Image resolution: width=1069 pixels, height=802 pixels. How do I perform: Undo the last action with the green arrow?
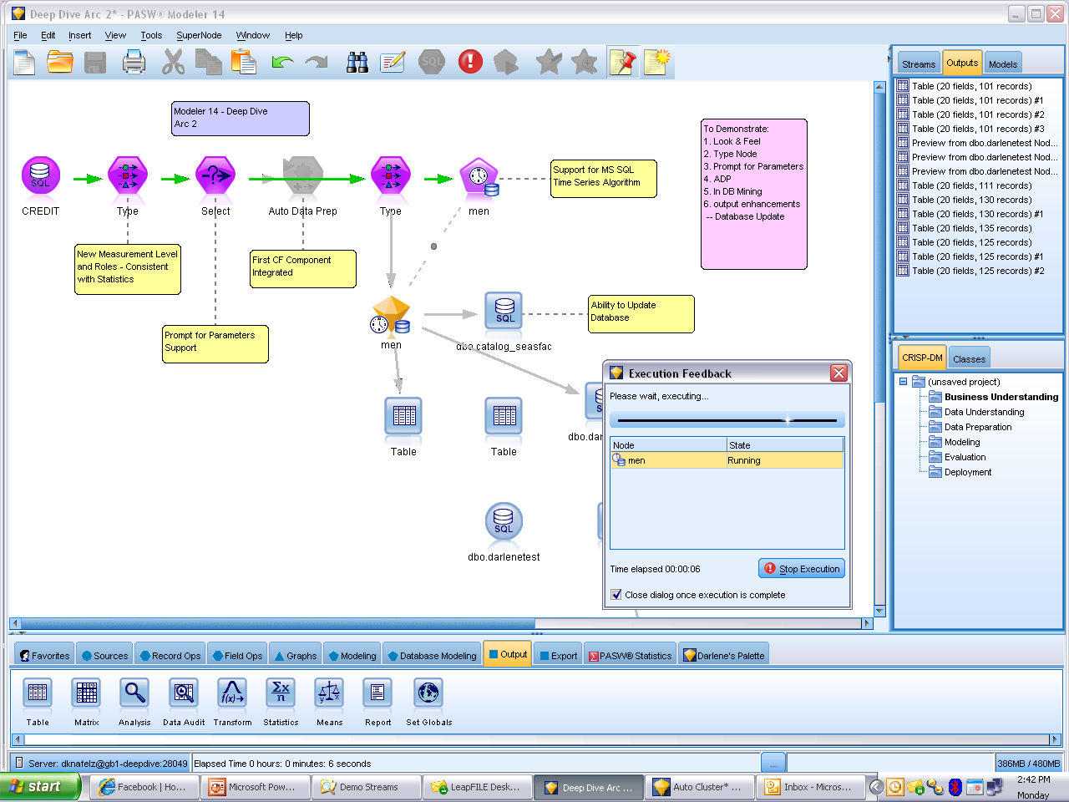282,62
